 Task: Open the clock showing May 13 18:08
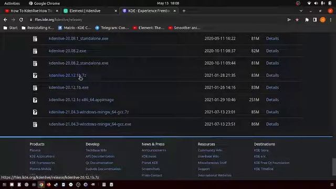(x=168, y=3)
